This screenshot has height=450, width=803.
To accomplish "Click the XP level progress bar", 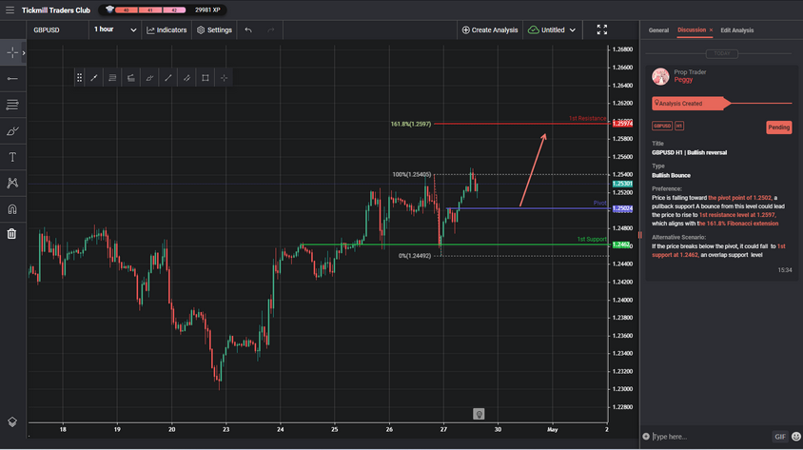I will (x=149, y=10).
